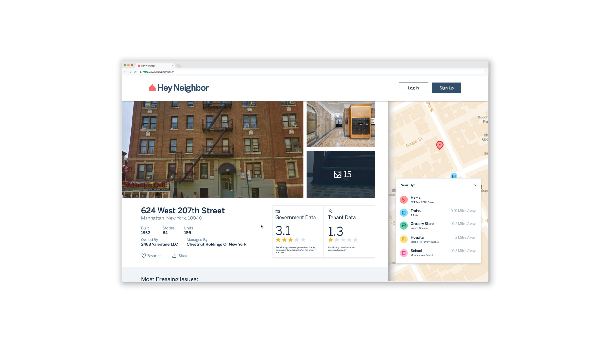The height and width of the screenshot is (343, 610).
Task: Click the Sign Up button
Action: point(446,88)
